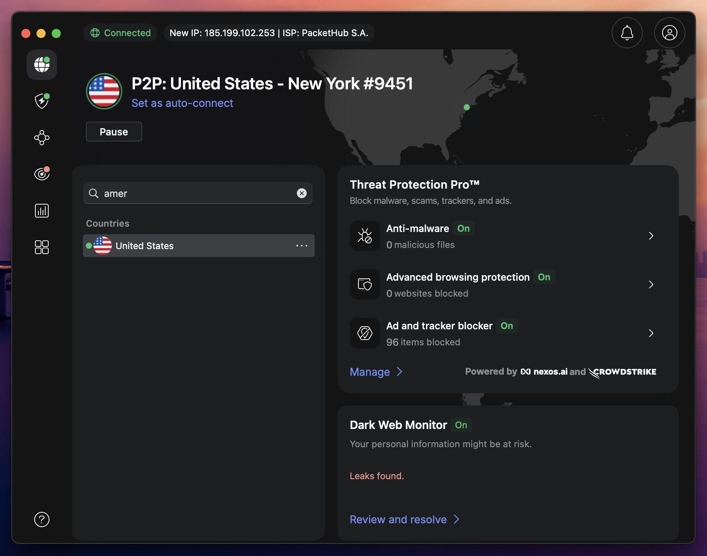This screenshot has height=556, width=707.
Task: Click the notifications bell icon
Action: point(626,33)
